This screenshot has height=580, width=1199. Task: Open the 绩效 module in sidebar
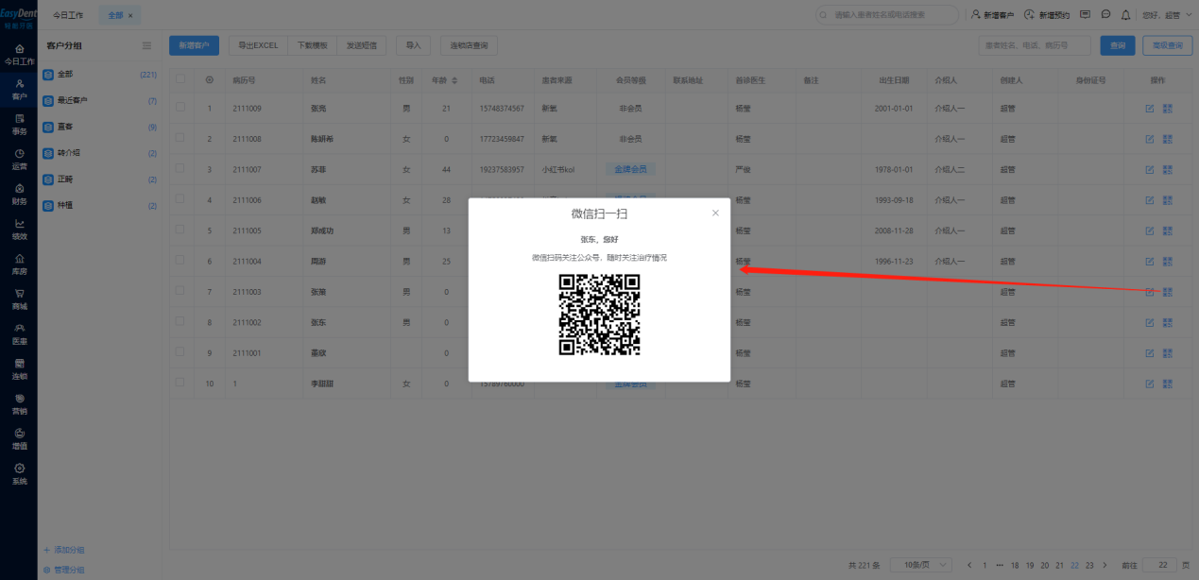pyautogui.click(x=19, y=230)
